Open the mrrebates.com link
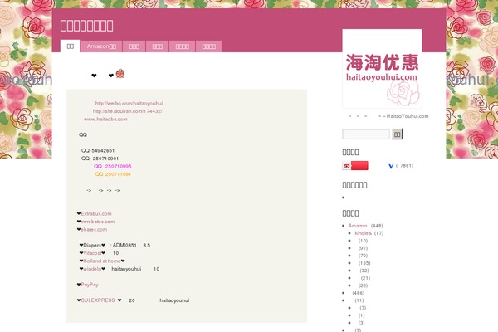Viewport: 498px width, 332px height. click(x=97, y=222)
